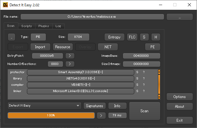Click the NumberOfSections value 0003
The height and width of the screenshot is (128, 197).
pos(55,64)
